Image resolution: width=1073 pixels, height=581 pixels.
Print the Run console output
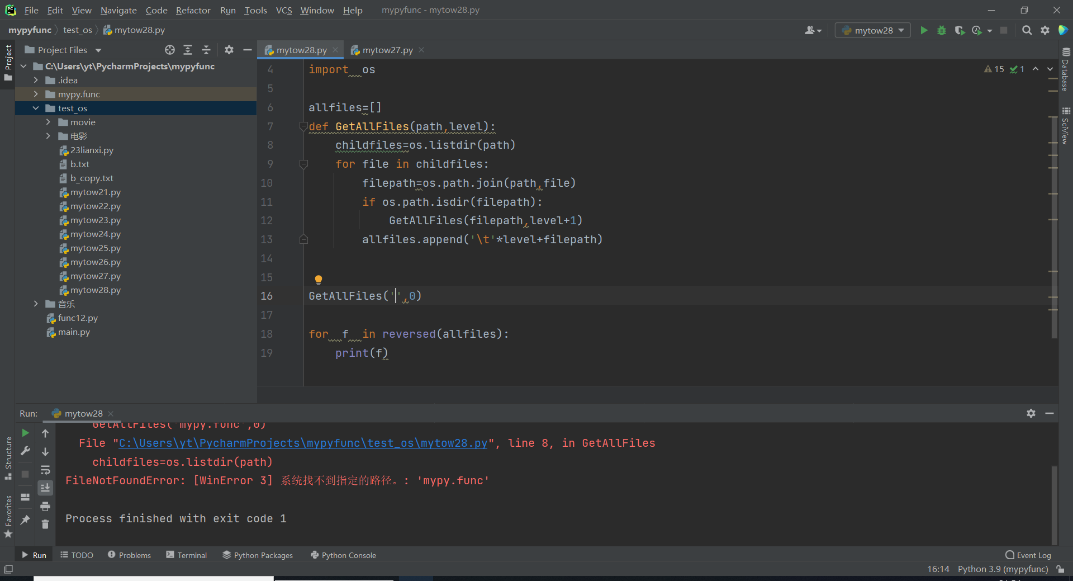tap(45, 506)
